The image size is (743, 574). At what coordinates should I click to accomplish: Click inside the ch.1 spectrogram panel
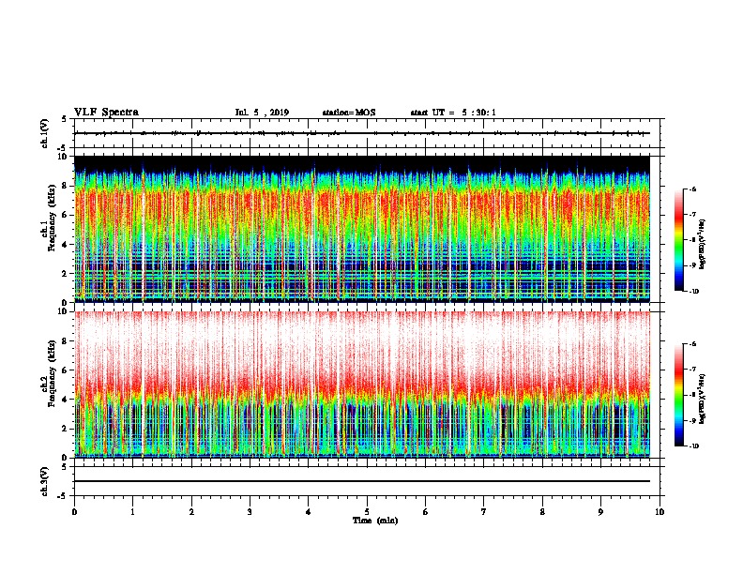point(362,229)
